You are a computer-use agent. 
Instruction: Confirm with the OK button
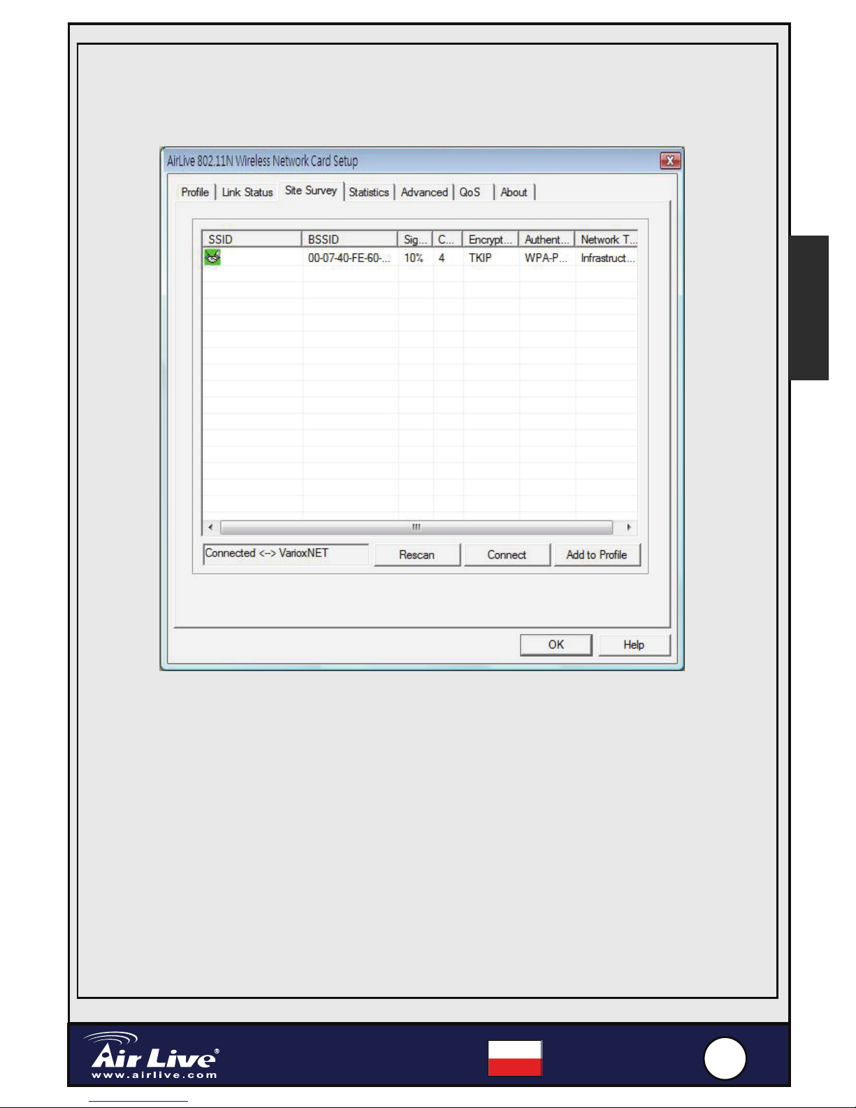click(x=556, y=645)
